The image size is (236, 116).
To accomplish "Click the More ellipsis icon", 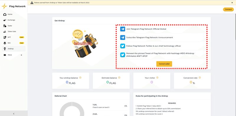I will point(5,55).
